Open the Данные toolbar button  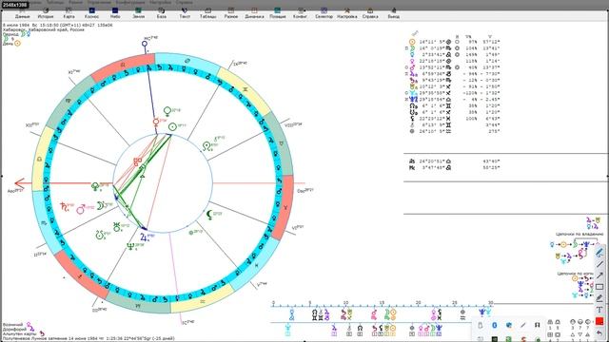point(22,13)
